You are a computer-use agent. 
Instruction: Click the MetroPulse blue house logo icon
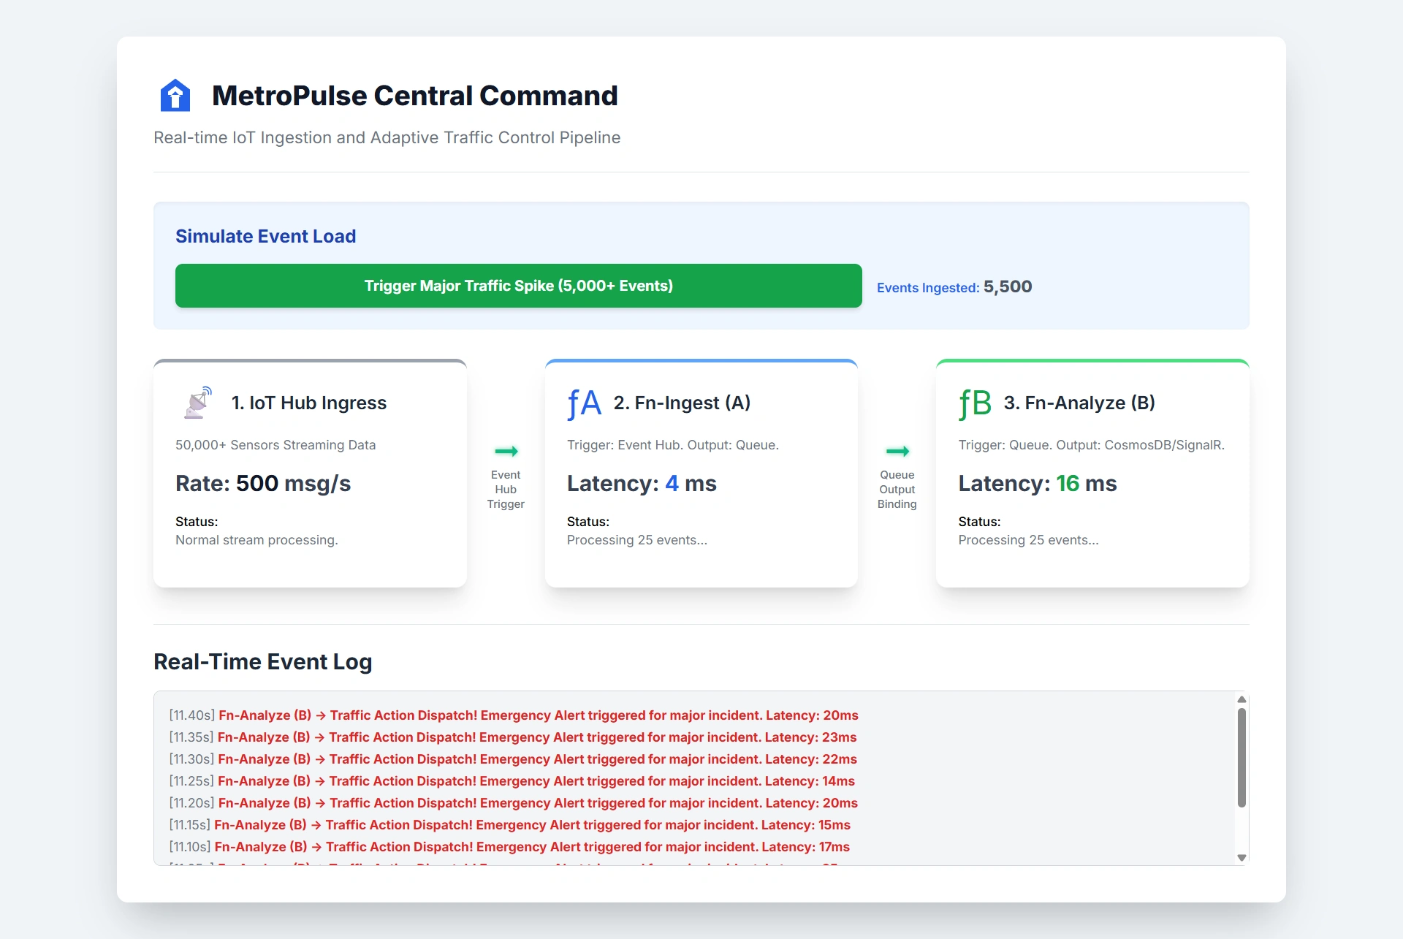point(175,95)
